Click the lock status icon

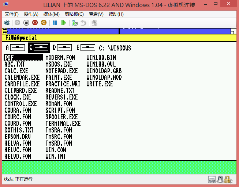227,179
